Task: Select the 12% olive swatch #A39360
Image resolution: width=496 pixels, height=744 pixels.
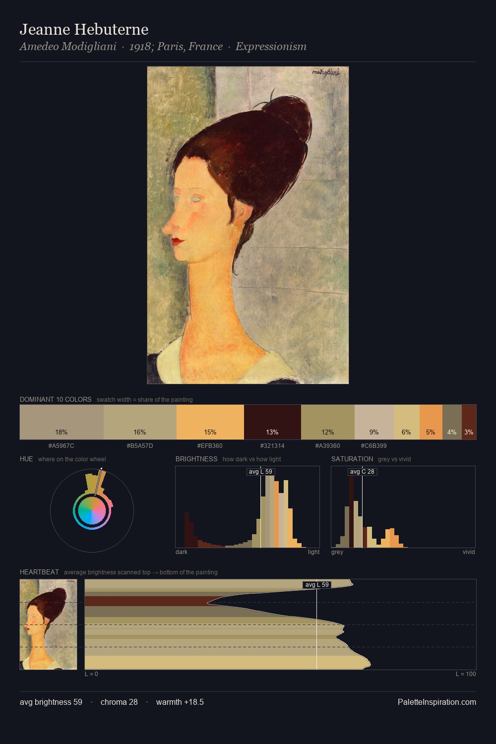Action: (x=328, y=422)
